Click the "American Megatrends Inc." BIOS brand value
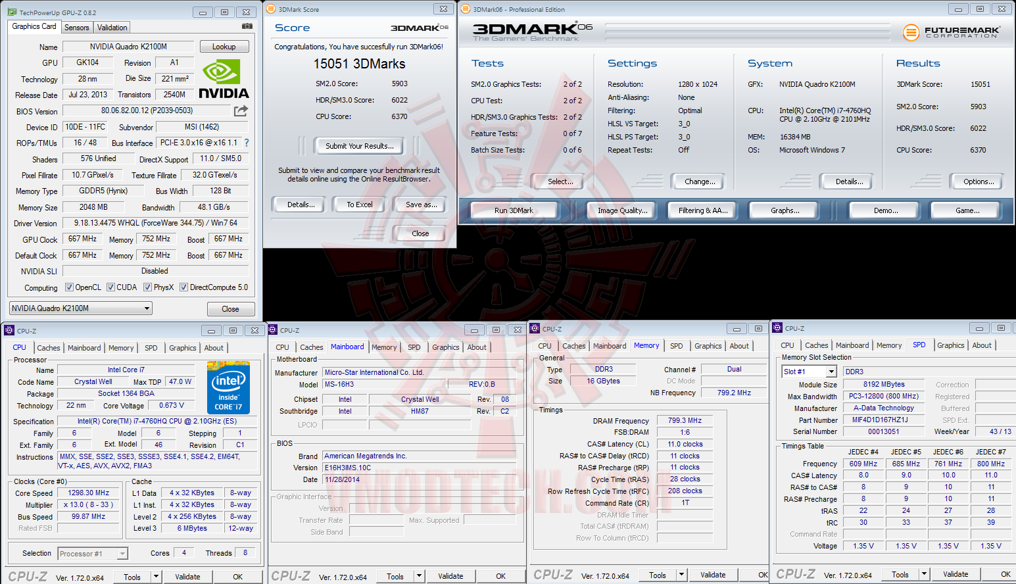The image size is (1016, 584). (x=366, y=456)
